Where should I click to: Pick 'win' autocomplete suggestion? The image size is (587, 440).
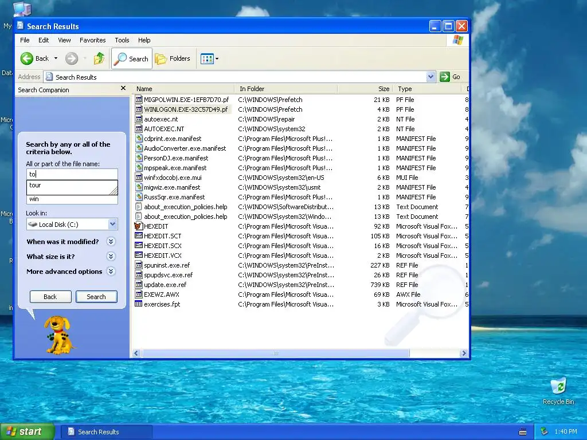(x=72, y=199)
